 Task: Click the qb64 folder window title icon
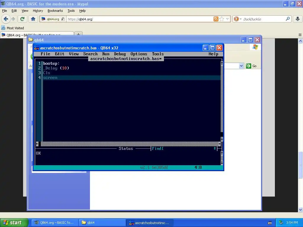click(31, 40)
